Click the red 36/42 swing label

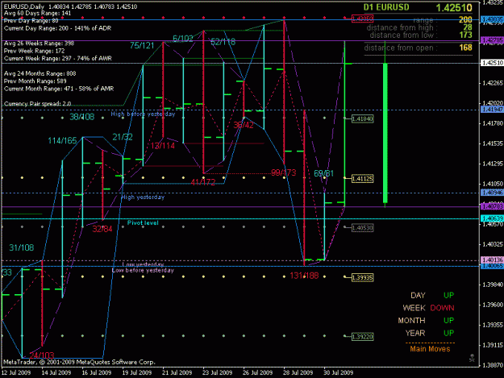click(244, 125)
